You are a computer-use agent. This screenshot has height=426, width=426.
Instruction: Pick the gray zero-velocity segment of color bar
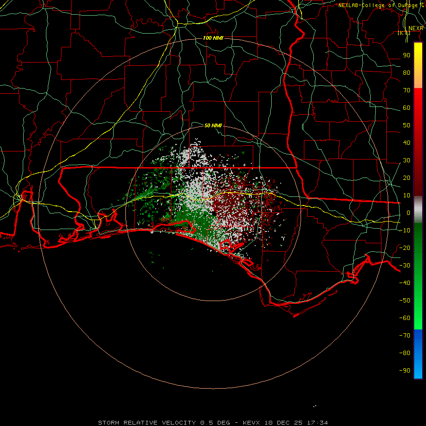418,209
